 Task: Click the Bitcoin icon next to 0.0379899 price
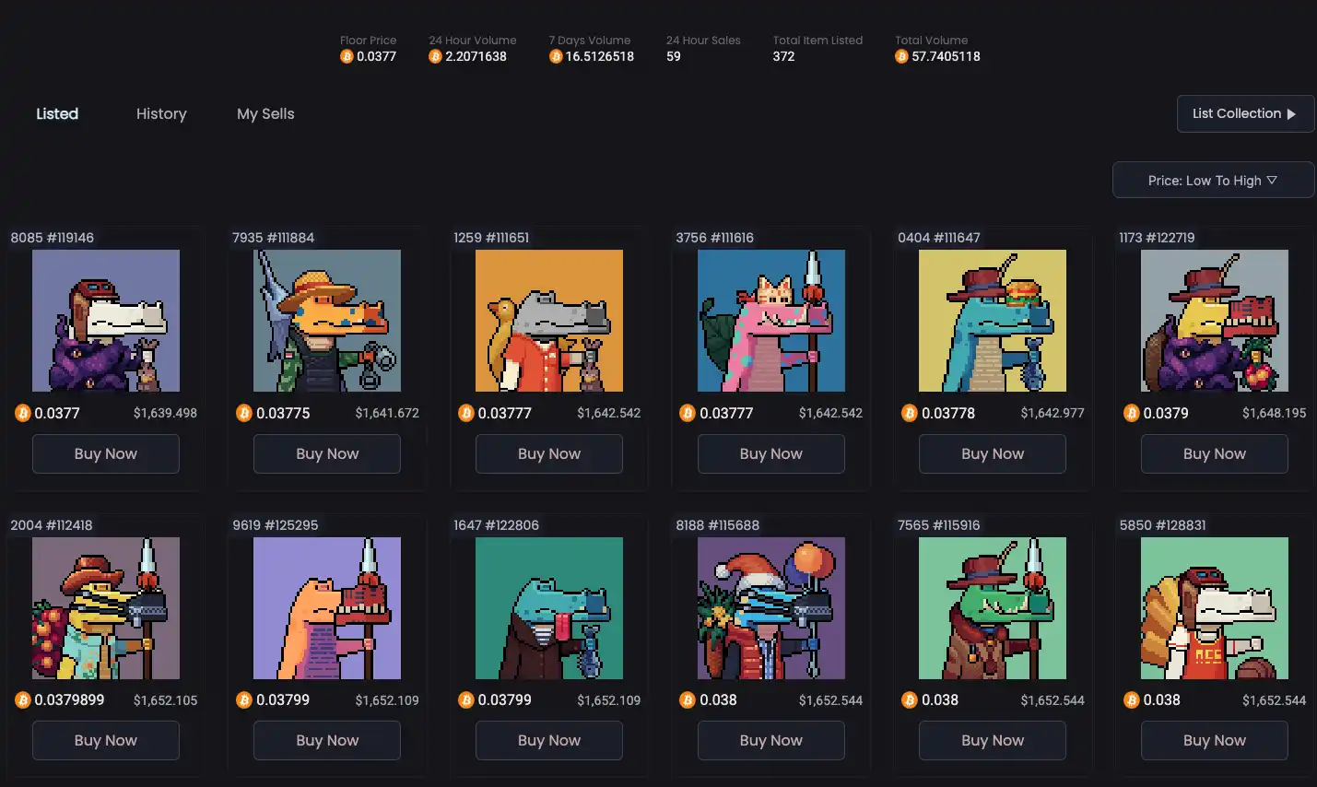point(23,700)
